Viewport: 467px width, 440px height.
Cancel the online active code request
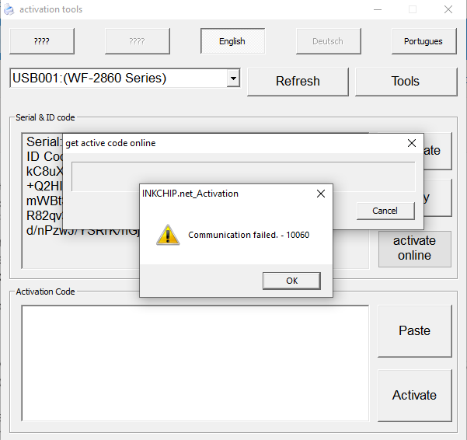click(x=385, y=211)
